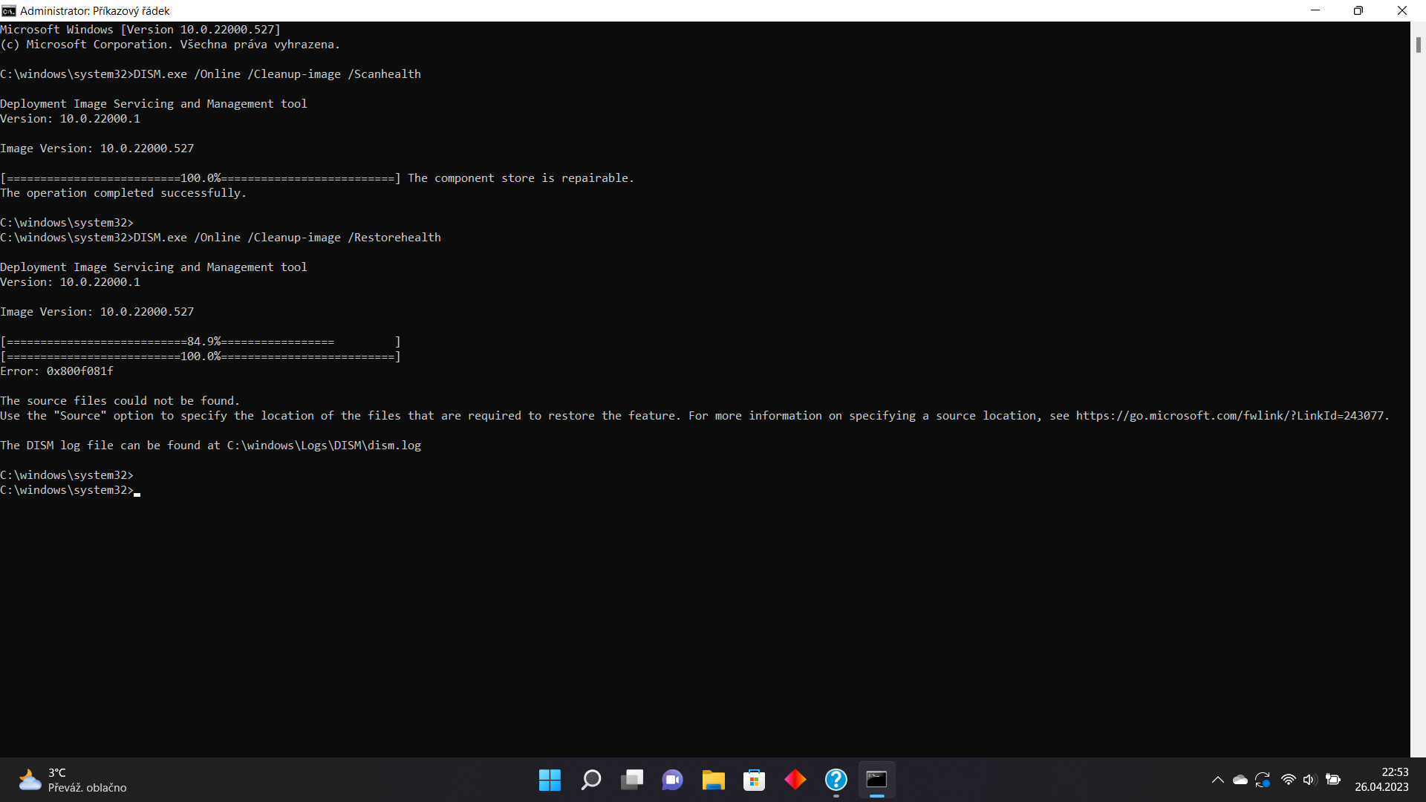
Task: Click the /Scanhealth command line
Action: point(210,74)
